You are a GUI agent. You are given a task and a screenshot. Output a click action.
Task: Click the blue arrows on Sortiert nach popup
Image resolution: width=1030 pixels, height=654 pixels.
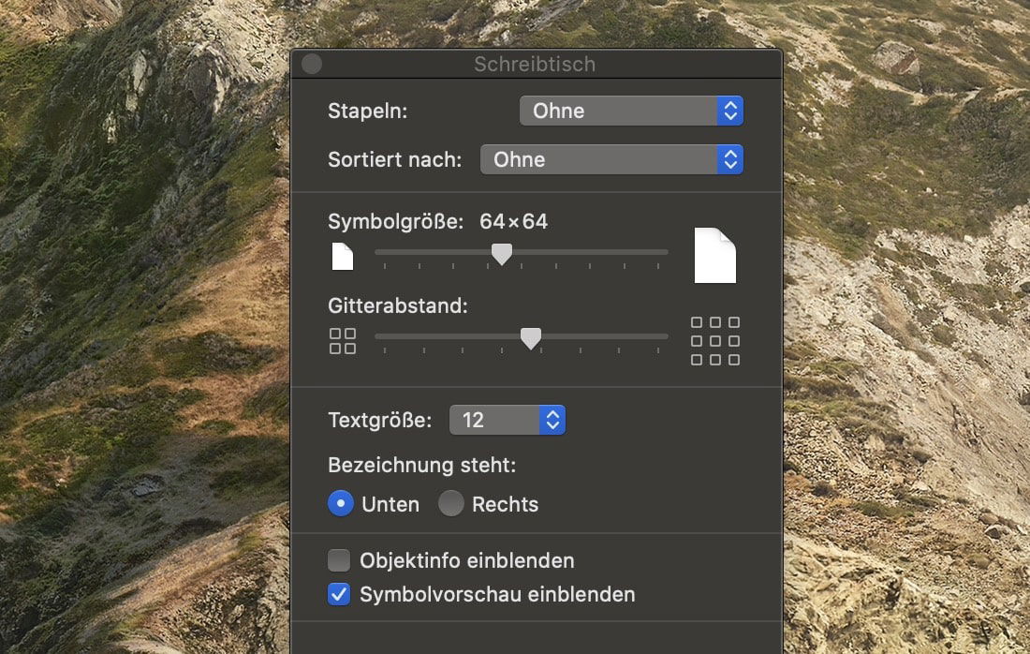[730, 159]
